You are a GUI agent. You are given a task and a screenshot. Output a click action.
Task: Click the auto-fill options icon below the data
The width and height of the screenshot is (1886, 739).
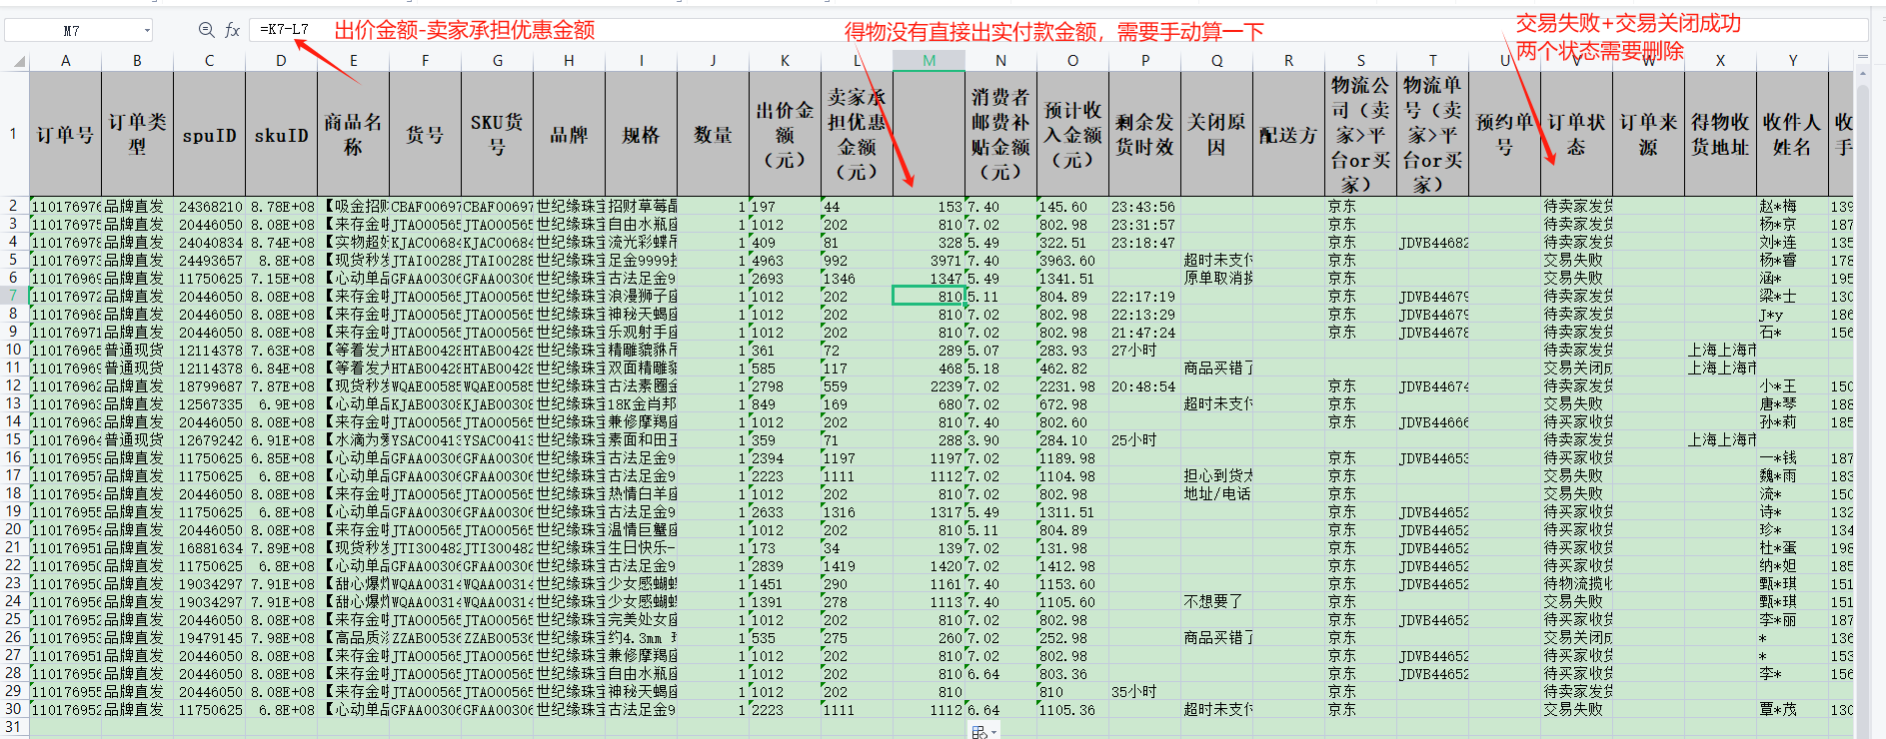tap(979, 732)
